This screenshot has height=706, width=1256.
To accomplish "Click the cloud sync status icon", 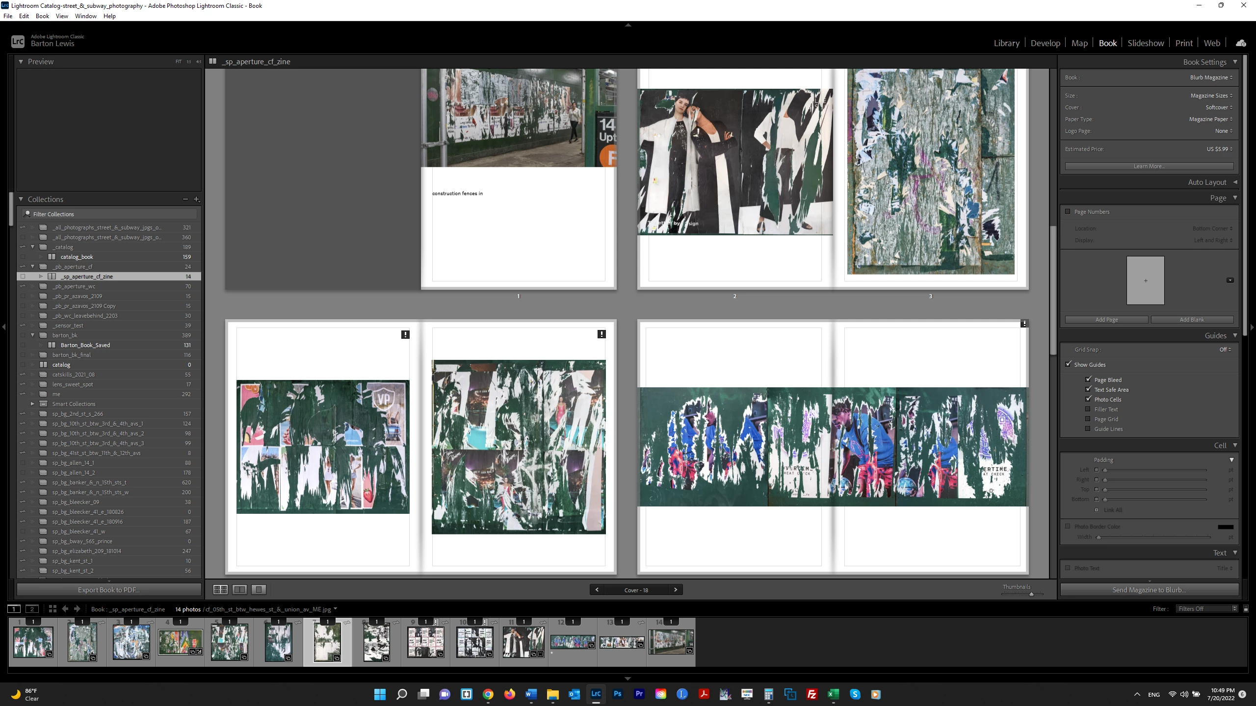I will [x=1241, y=43].
